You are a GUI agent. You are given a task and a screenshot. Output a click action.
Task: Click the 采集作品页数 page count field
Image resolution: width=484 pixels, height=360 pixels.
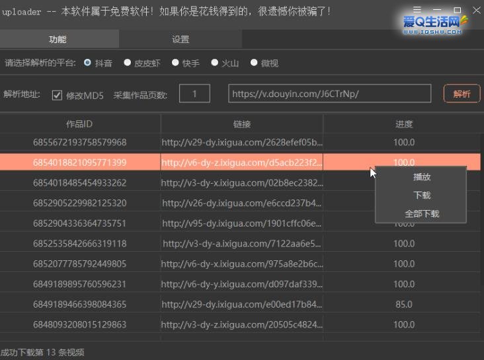pos(194,94)
